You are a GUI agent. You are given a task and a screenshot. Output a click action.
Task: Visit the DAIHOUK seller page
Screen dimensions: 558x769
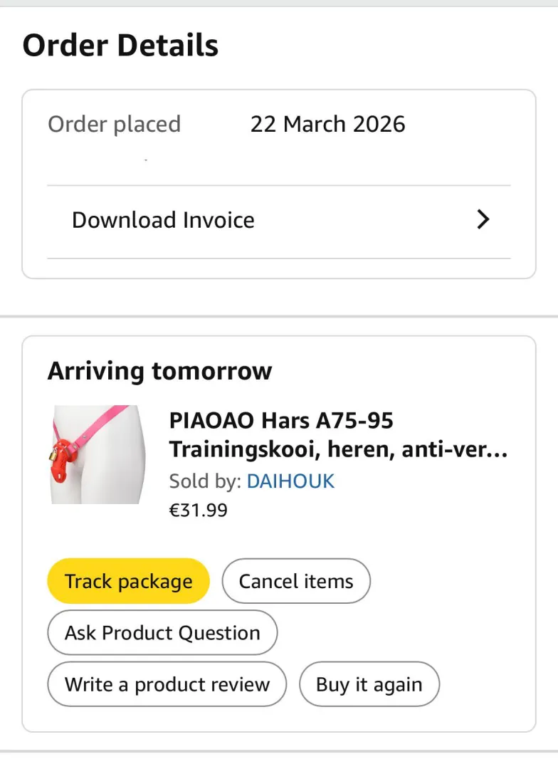click(x=290, y=481)
